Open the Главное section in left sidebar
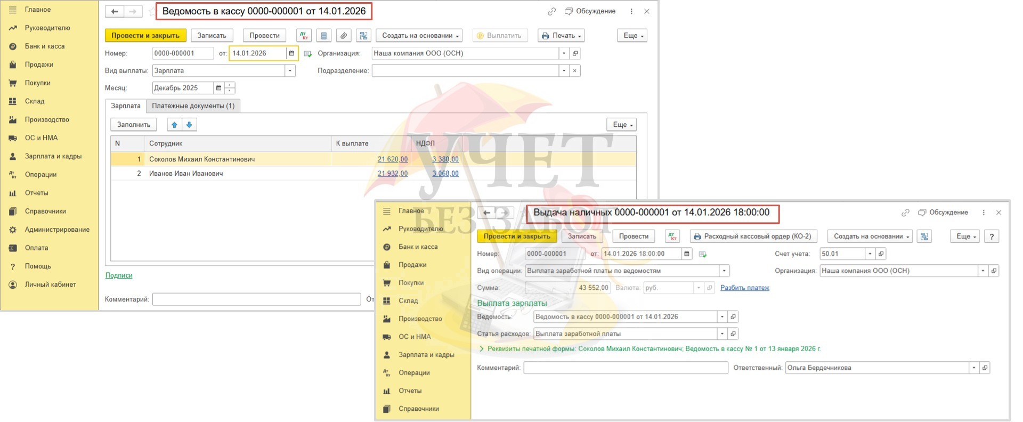 [38, 10]
